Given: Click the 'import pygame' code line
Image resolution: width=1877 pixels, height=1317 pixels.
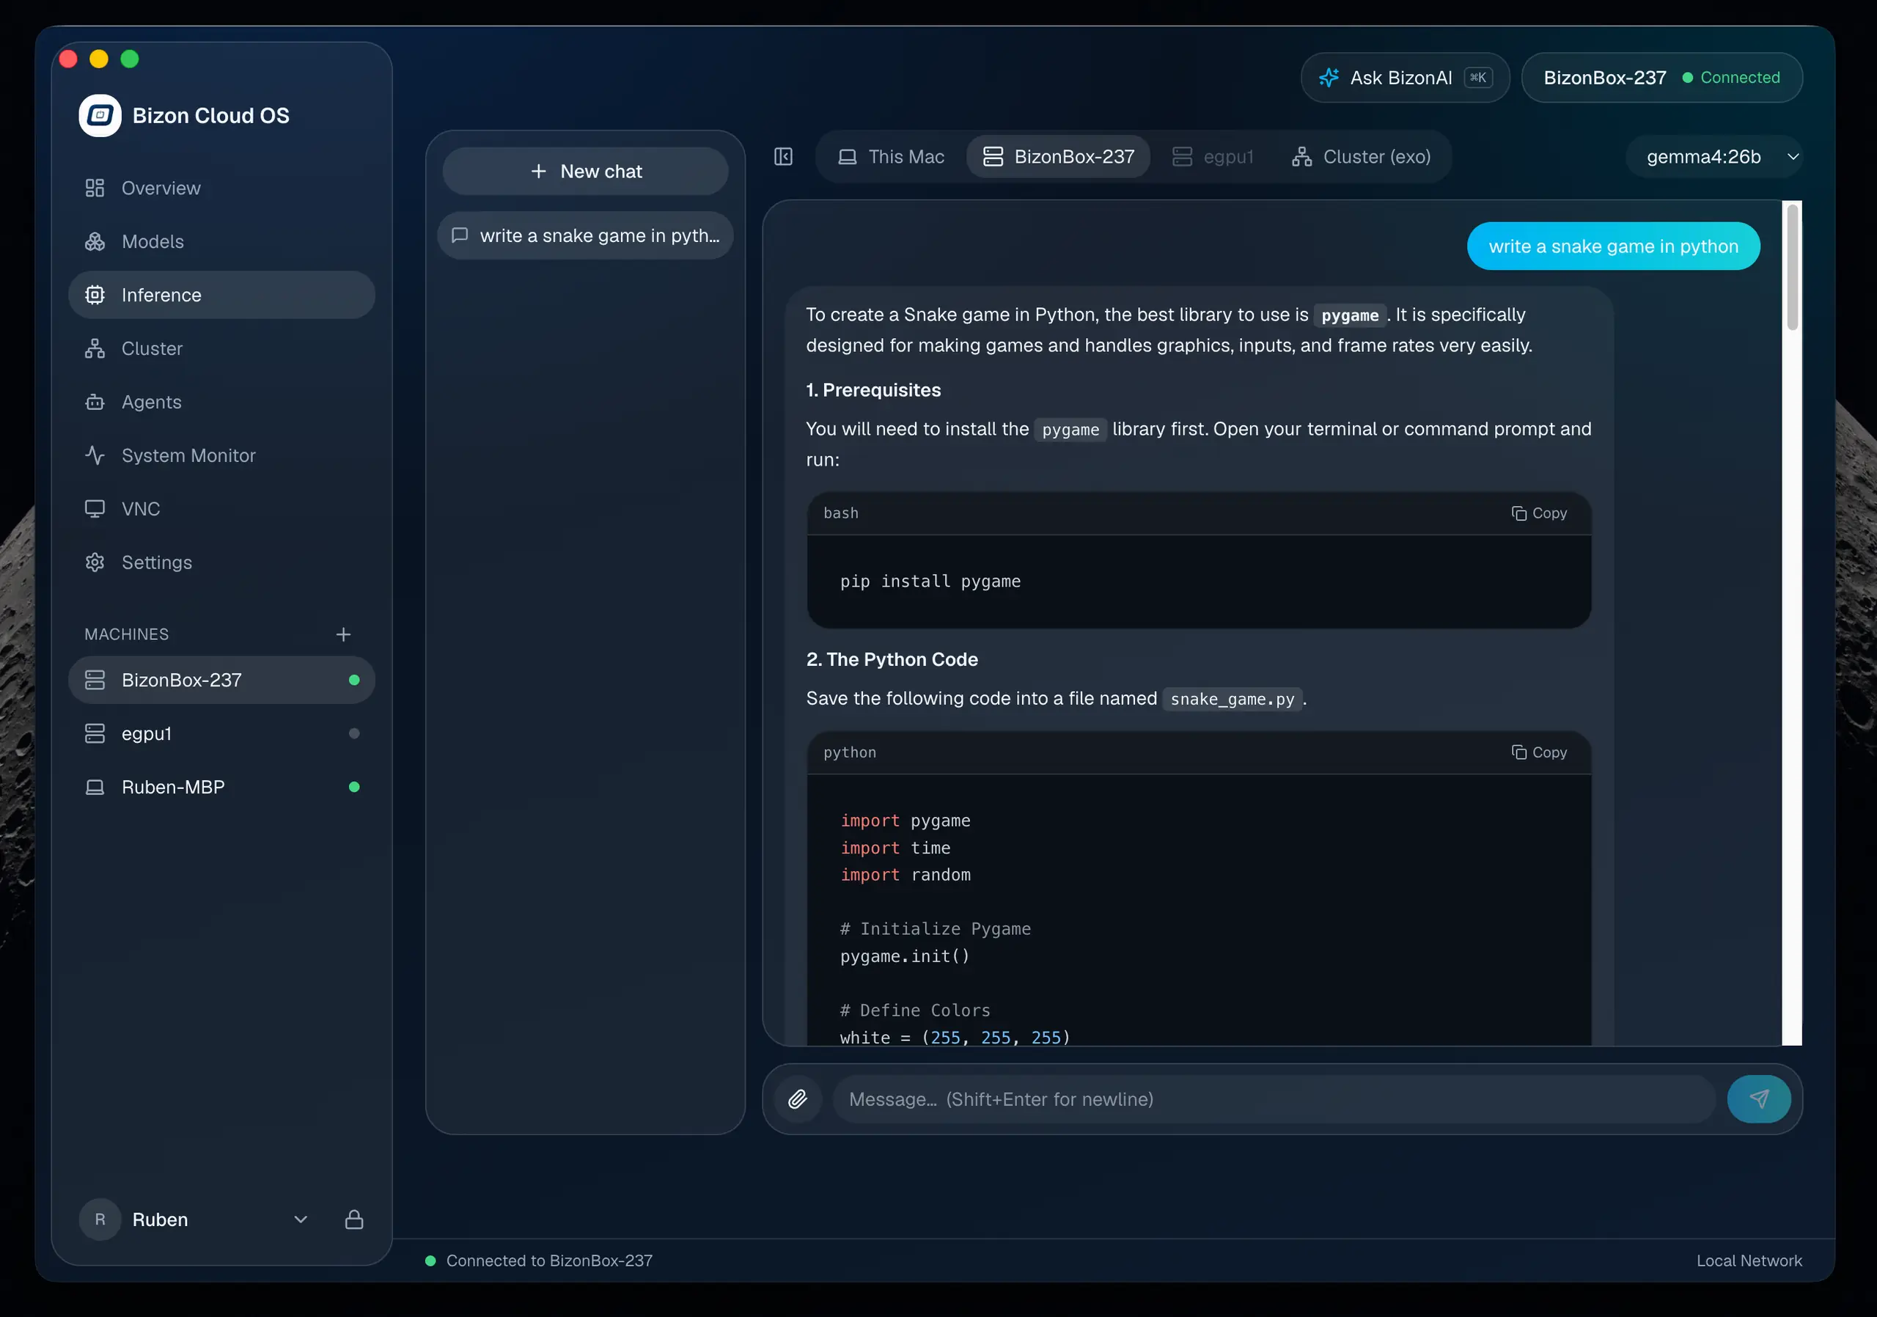Looking at the screenshot, I should 905,820.
